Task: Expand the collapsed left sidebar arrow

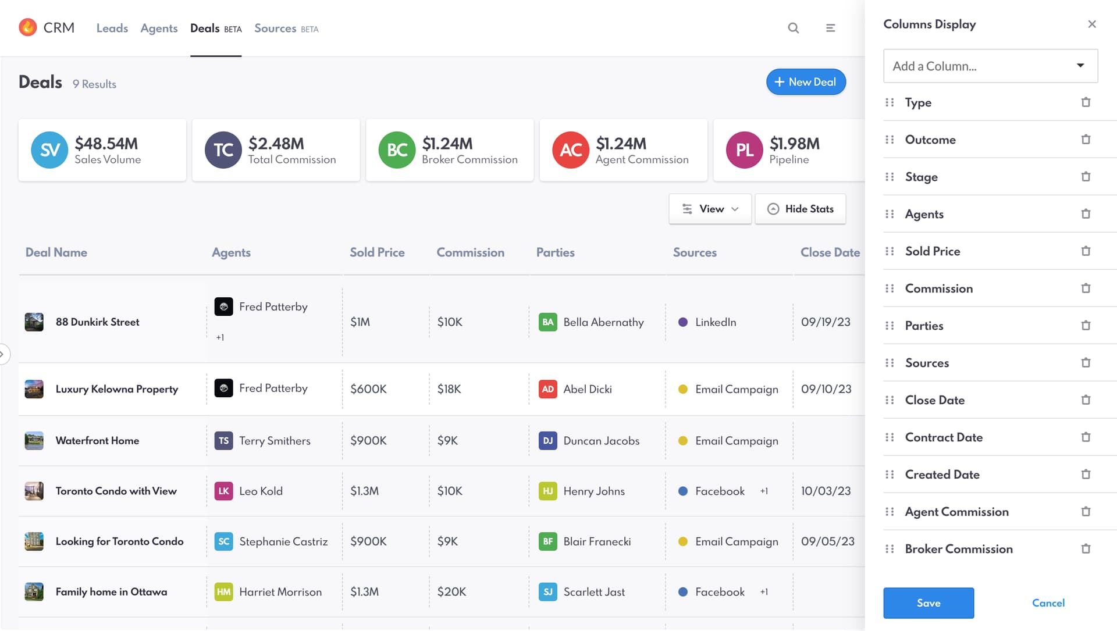Action: tap(3, 354)
